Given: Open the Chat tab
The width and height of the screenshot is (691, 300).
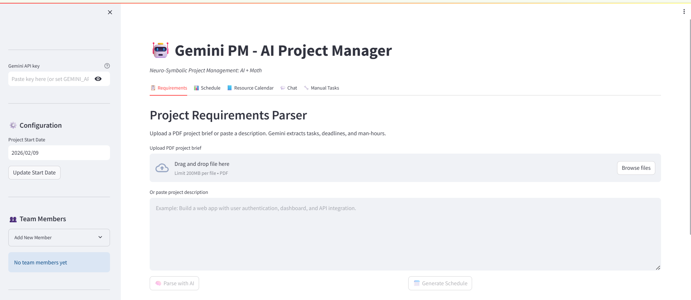Looking at the screenshot, I should click(x=289, y=88).
